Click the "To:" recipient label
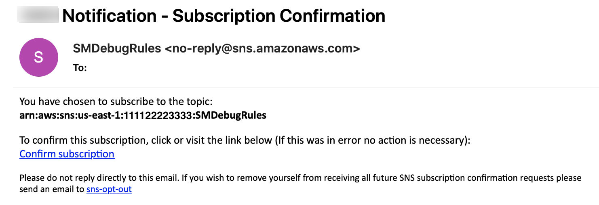 pyautogui.click(x=80, y=68)
